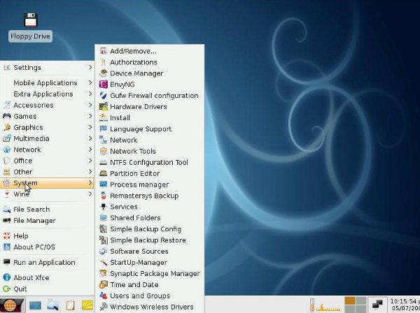Screen dimensions: 420x313
Task: Click the yellow note panel launcher
Action: tap(87, 305)
